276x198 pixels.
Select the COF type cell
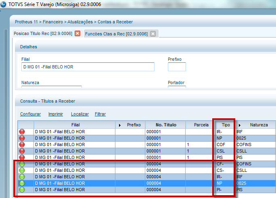(x=226, y=144)
